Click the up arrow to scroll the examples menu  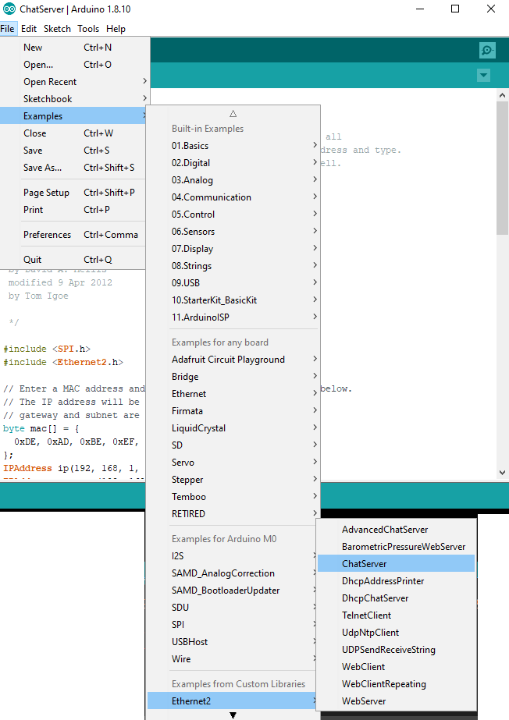coord(233,113)
